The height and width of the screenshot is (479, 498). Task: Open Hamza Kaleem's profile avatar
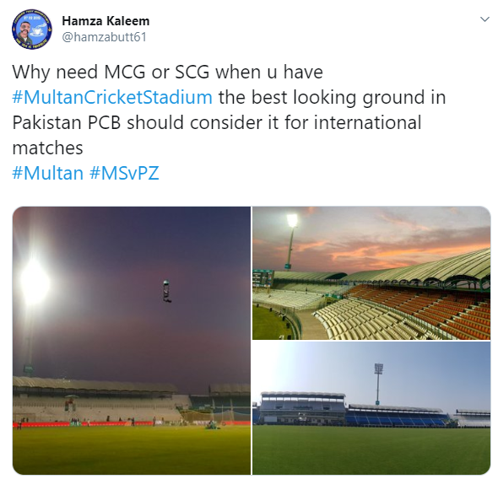(x=32, y=30)
